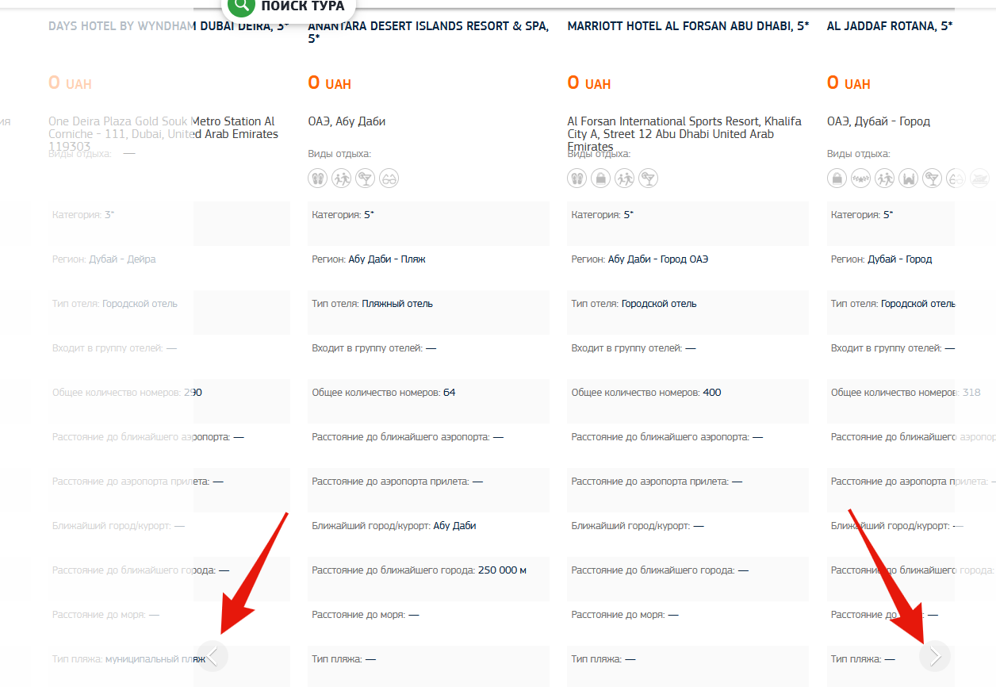Click the green magnifier search icon
This screenshot has height=687, width=996.
pyautogui.click(x=240, y=6)
